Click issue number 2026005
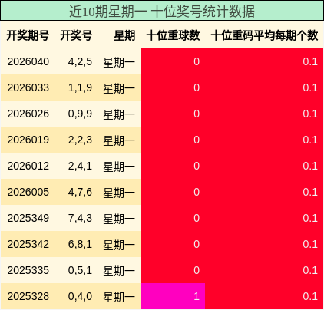 coord(28,192)
